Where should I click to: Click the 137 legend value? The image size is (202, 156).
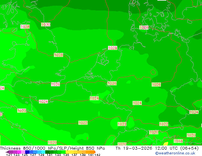point(74,155)
